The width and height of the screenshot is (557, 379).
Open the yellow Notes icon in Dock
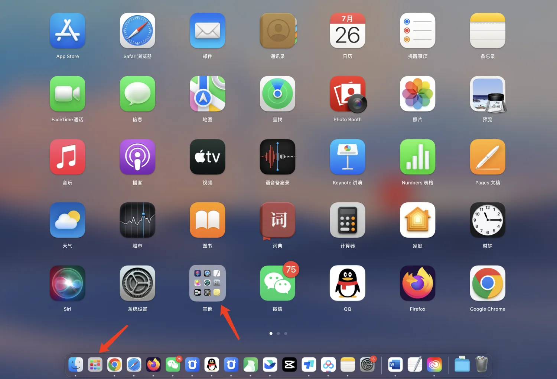click(x=348, y=364)
